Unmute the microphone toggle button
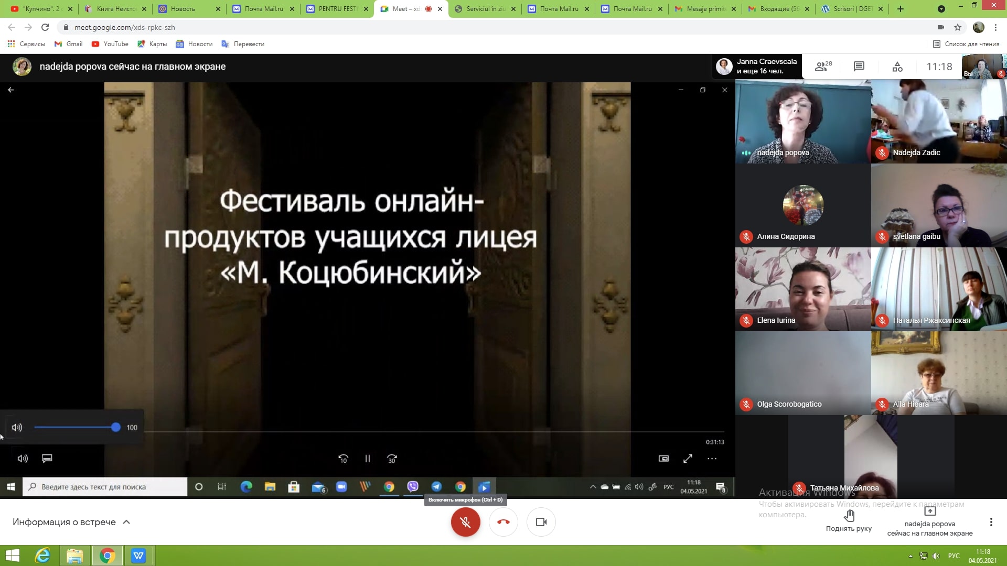The height and width of the screenshot is (566, 1007). [x=465, y=522]
